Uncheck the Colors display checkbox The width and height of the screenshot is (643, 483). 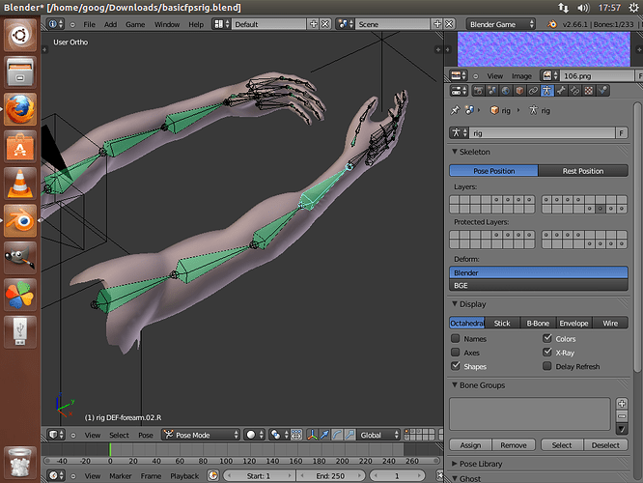click(547, 338)
